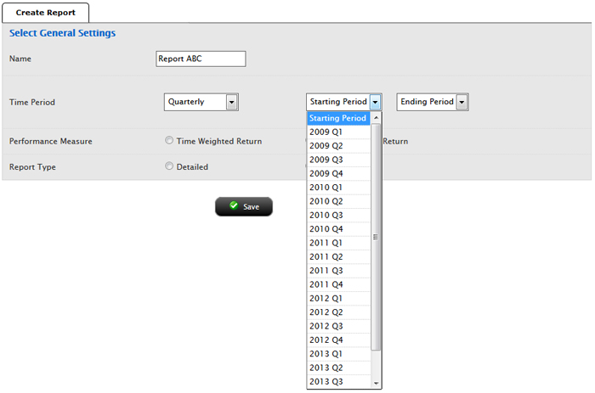Click the green checkmark icon on Save
The width and height of the screenshot is (595, 393).
coord(234,206)
